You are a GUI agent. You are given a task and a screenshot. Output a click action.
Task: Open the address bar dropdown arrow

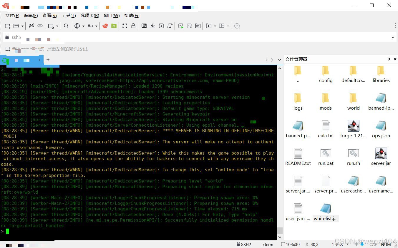[393, 37]
